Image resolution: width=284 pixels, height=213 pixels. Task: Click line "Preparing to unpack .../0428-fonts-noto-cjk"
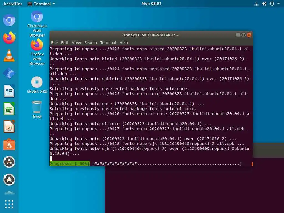147,144
